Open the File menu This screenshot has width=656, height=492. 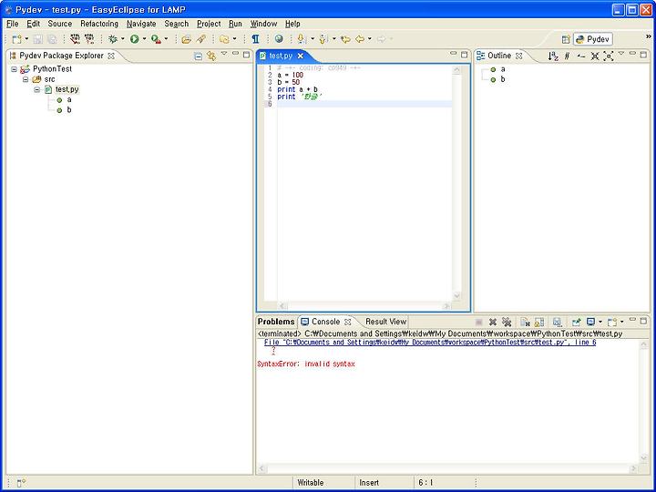coord(13,24)
